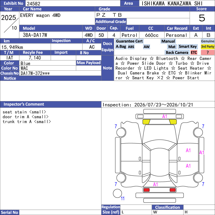Click the ABS equipment badge
Screen dimensions: 215x215
[x=131, y=47]
